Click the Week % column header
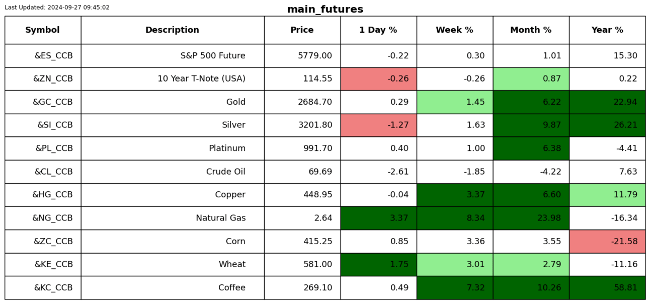This screenshot has width=650, height=304. tap(455, 30)
